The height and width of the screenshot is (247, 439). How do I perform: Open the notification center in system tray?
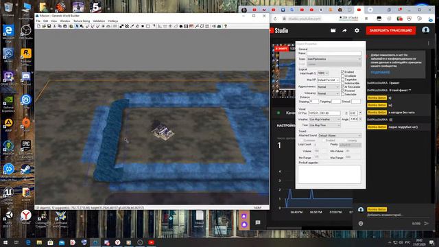coord(431,242)
